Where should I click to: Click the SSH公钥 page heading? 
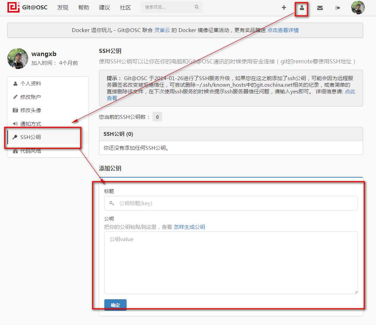pos(110,51)
